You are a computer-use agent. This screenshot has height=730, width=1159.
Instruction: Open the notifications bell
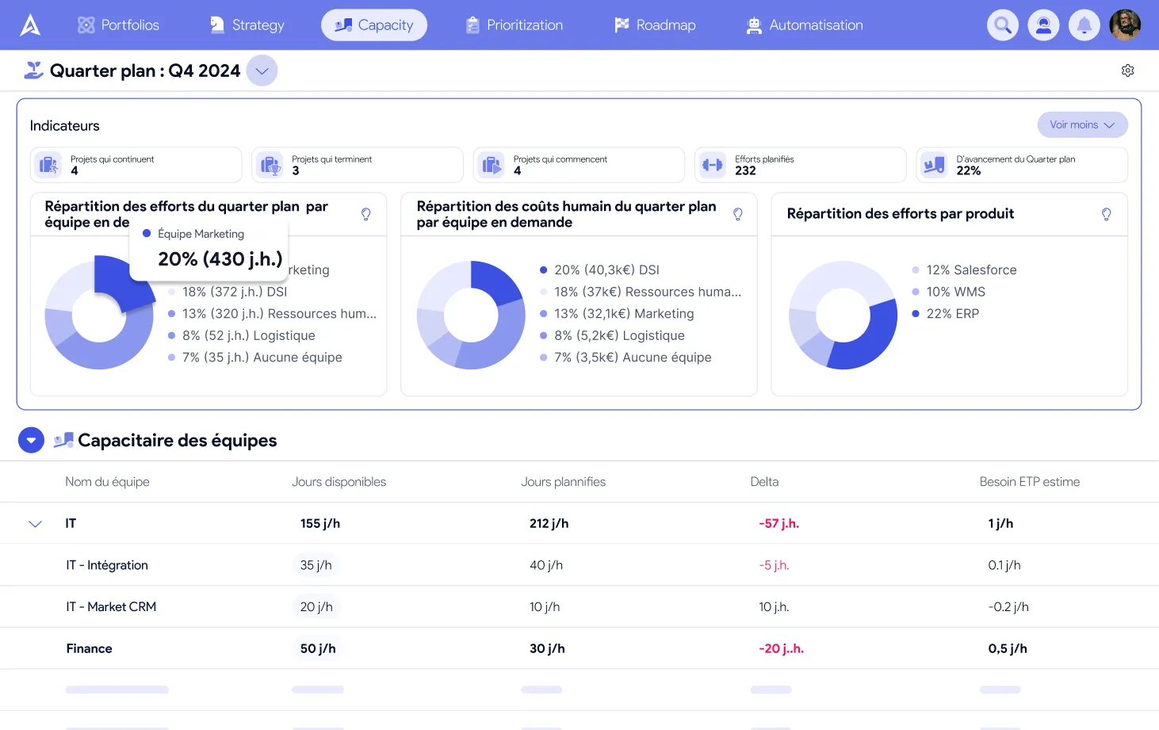point(1084,25)
